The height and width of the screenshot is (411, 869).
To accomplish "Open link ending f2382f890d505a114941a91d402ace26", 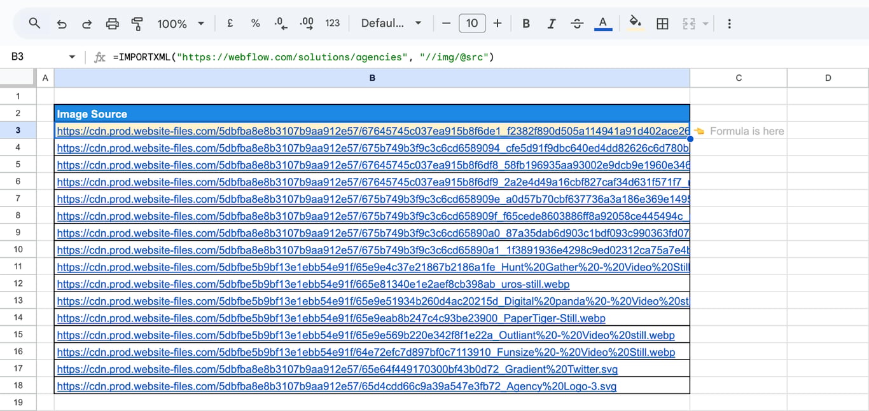I will [373, 131].
